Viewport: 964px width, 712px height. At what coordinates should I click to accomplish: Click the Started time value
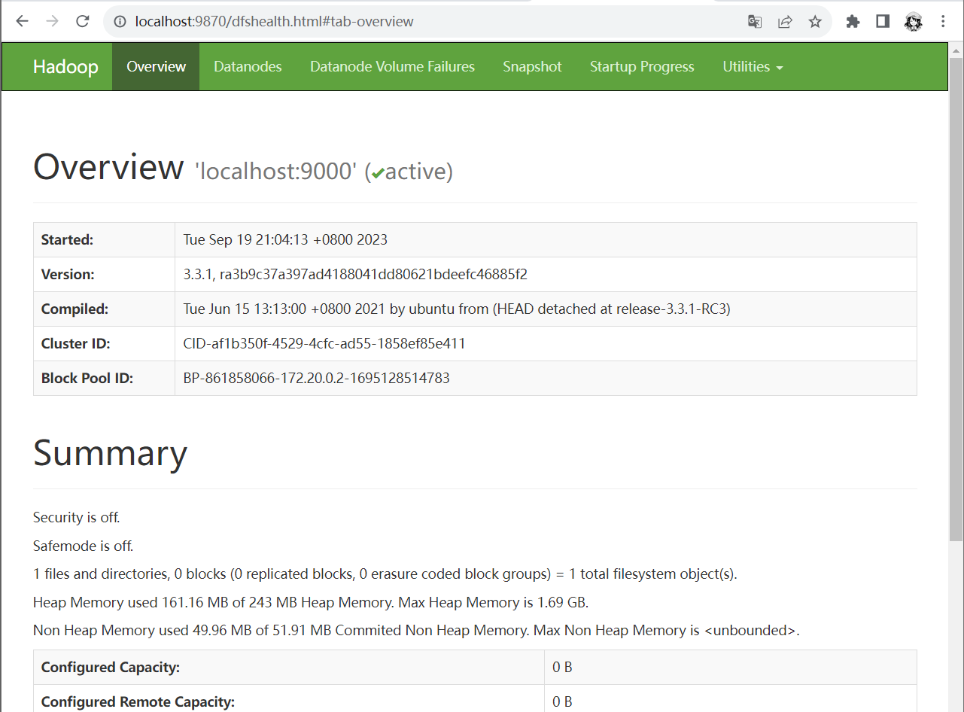285,240
